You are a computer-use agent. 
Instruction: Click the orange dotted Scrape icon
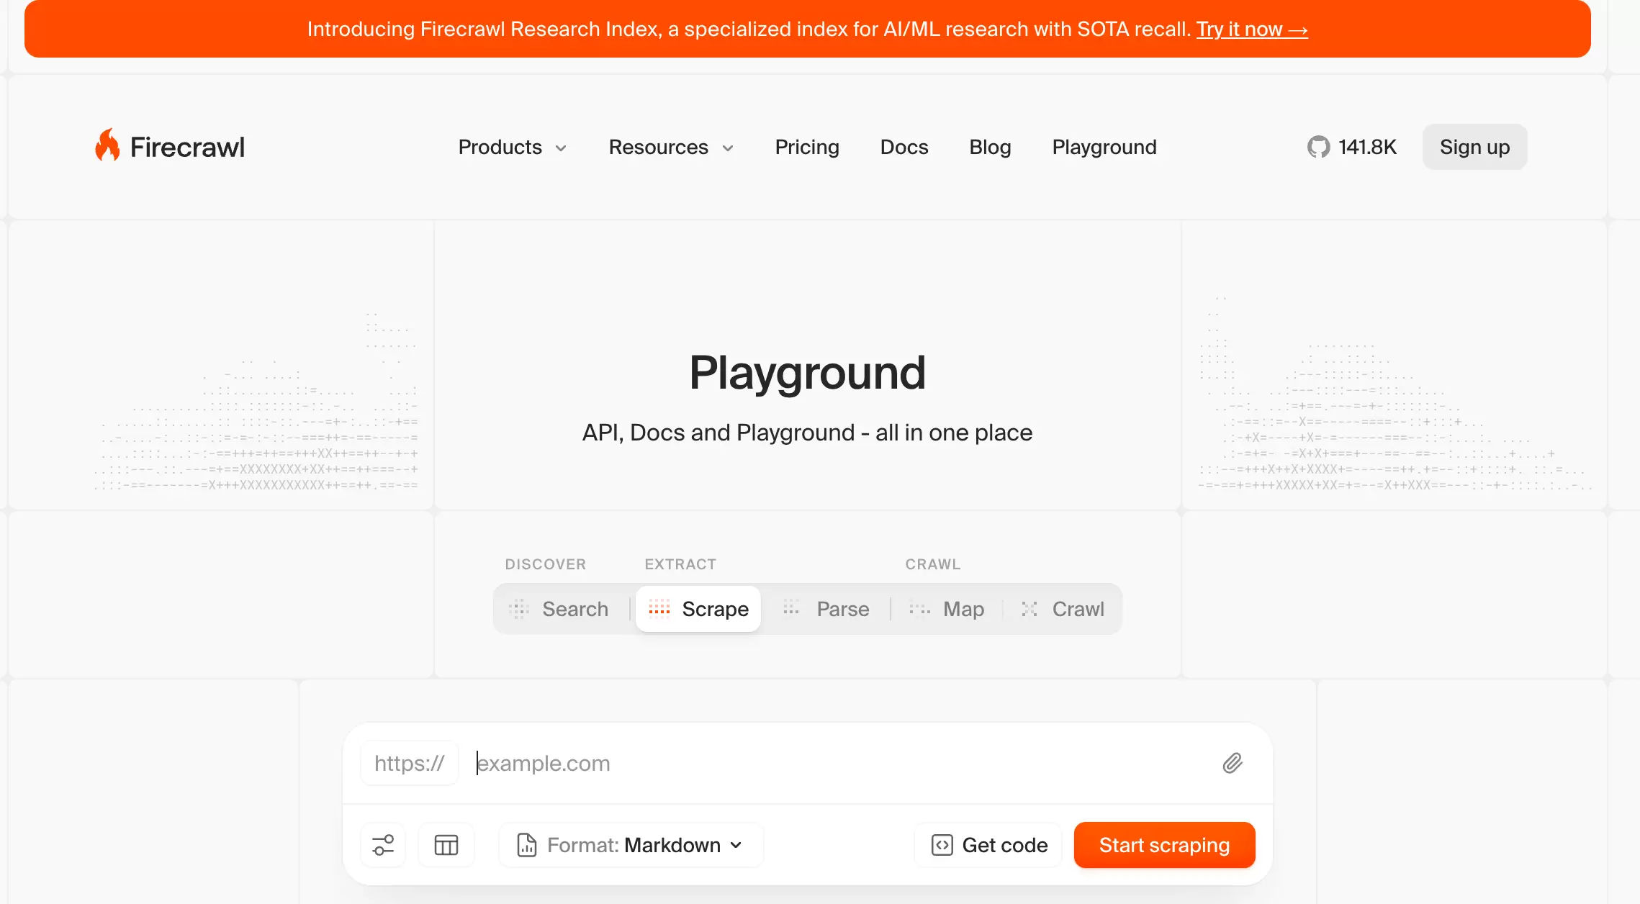tap(659, 609)
